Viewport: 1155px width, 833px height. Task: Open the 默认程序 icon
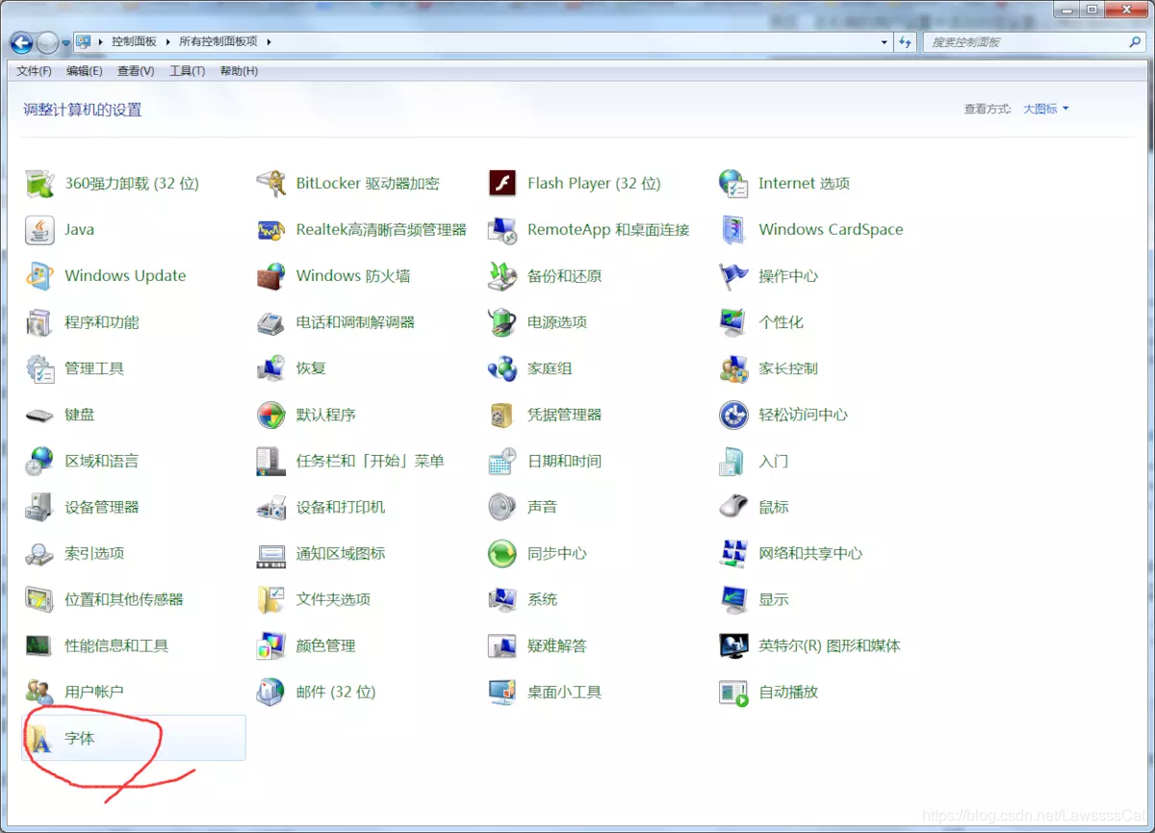point(271,414)
